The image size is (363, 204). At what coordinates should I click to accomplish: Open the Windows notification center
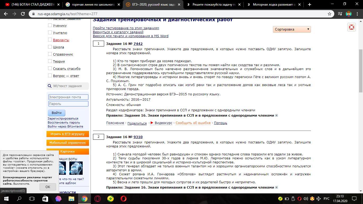(x=354, y=199)
